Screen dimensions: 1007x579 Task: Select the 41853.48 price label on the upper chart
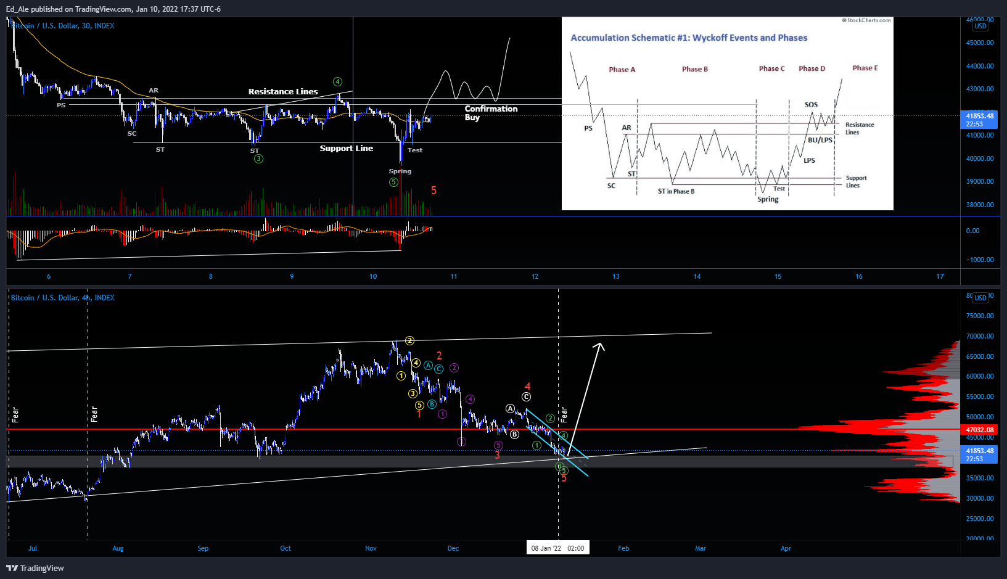(x=979, y=120)
